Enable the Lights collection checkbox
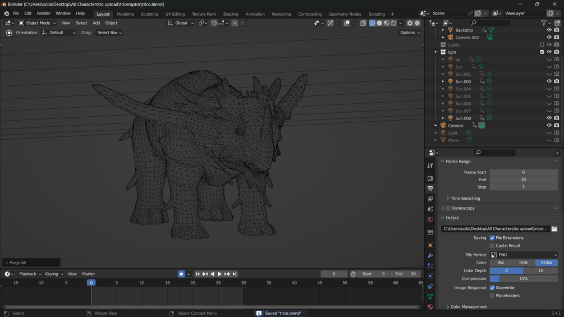This screenshot has height=317, width=564. 542,45
